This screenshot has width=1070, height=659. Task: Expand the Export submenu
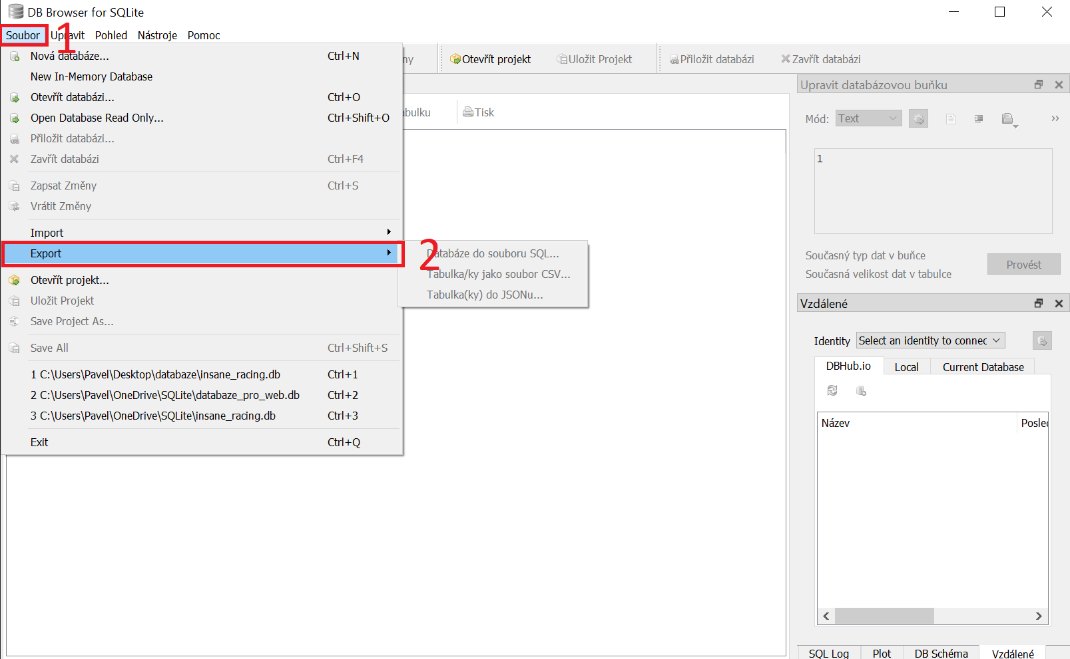[x=202, y=253]
